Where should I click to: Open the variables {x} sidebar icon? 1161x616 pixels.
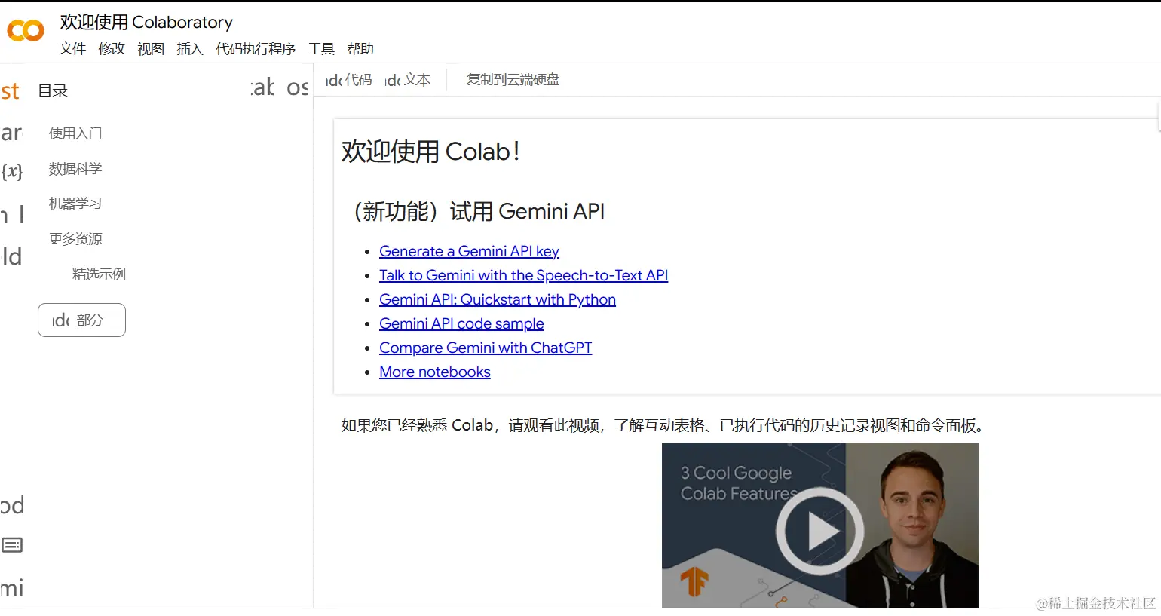click(12, 172)
